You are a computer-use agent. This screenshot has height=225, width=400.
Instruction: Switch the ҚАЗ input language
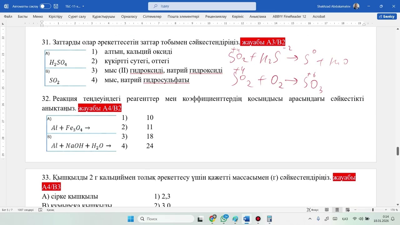(x=345, y=219)
